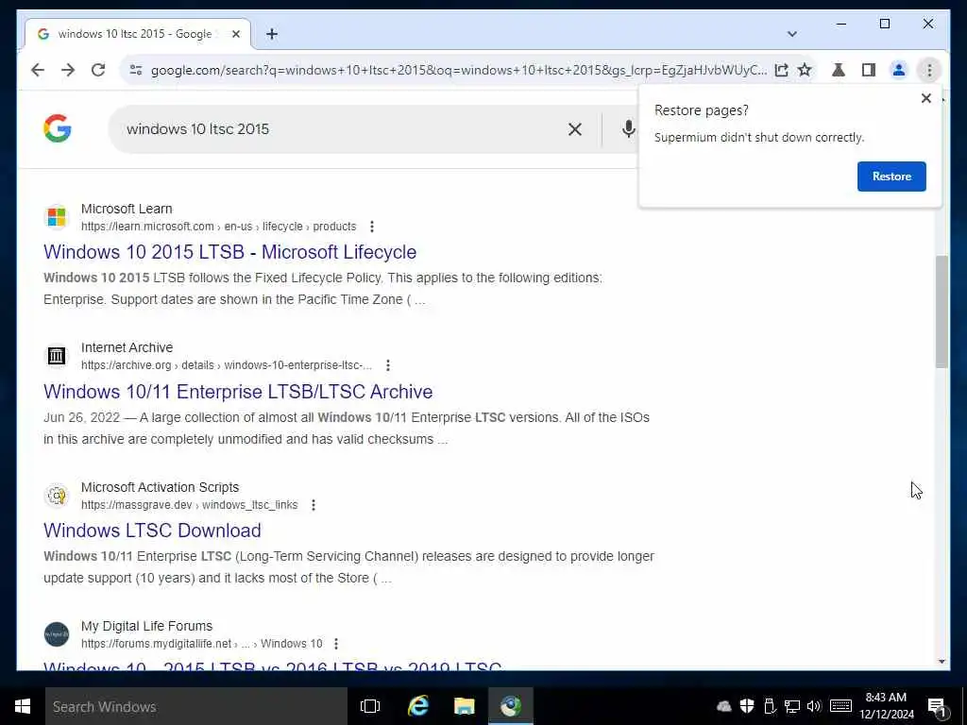This screenshot has height=725, width=967.
Task: Open the Windows Start menu
Action: (23, 706)
